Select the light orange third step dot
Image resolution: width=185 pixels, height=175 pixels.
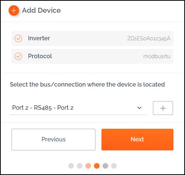(x=88, y=166)
